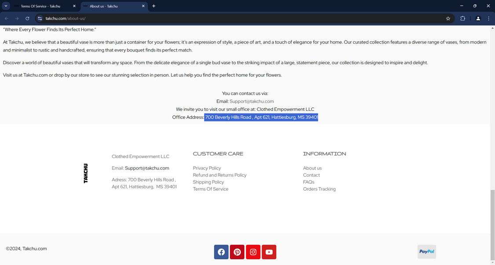Viewport: 495px width, 265px height.
Task: Open the Chrome profile avatar
Action: pyautogui.click(x=478, y=18)
